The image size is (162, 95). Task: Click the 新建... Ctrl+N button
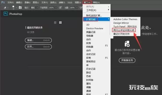pos(38,40)
